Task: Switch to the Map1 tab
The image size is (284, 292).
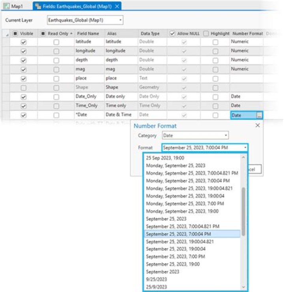Action: (x=13, y=6)
